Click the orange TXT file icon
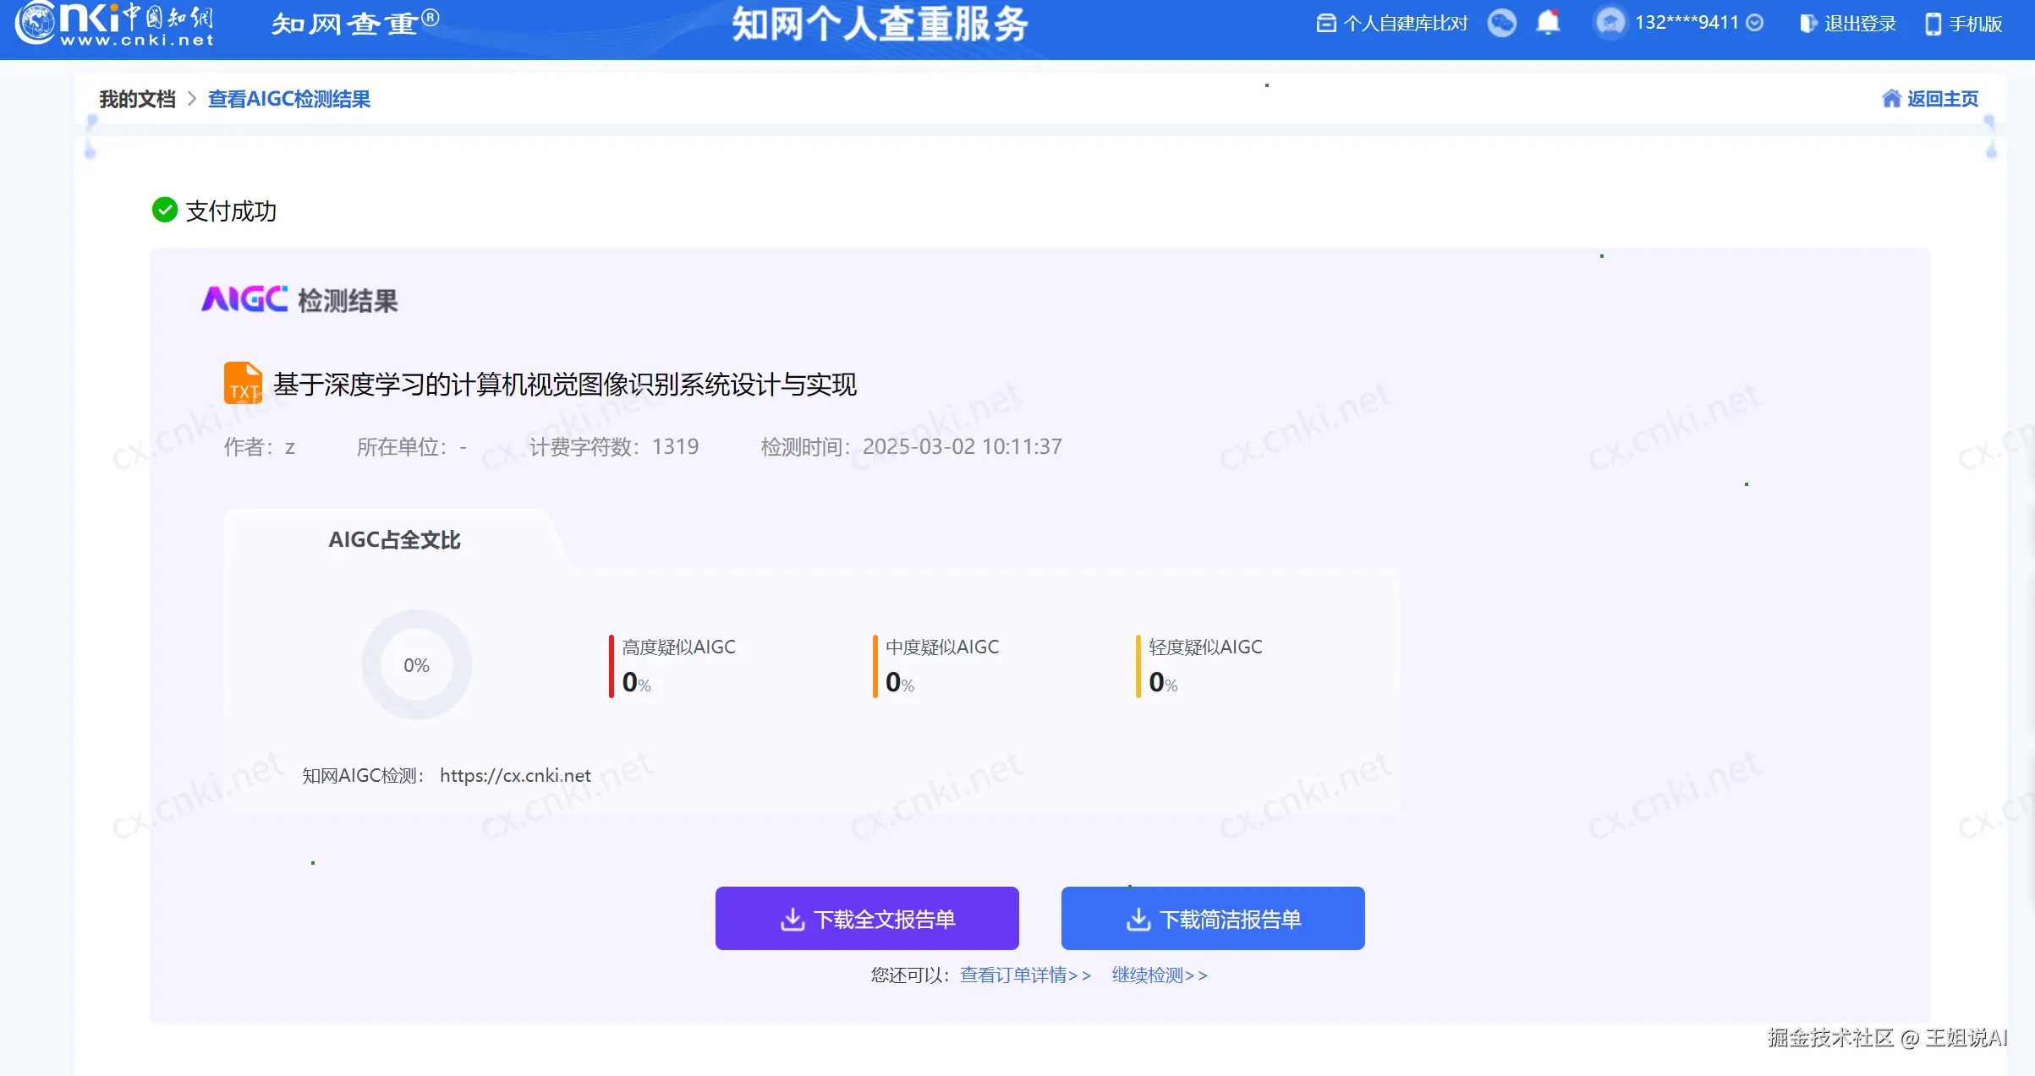Viewport: 2035px width, 1076px height. [243, 383]
